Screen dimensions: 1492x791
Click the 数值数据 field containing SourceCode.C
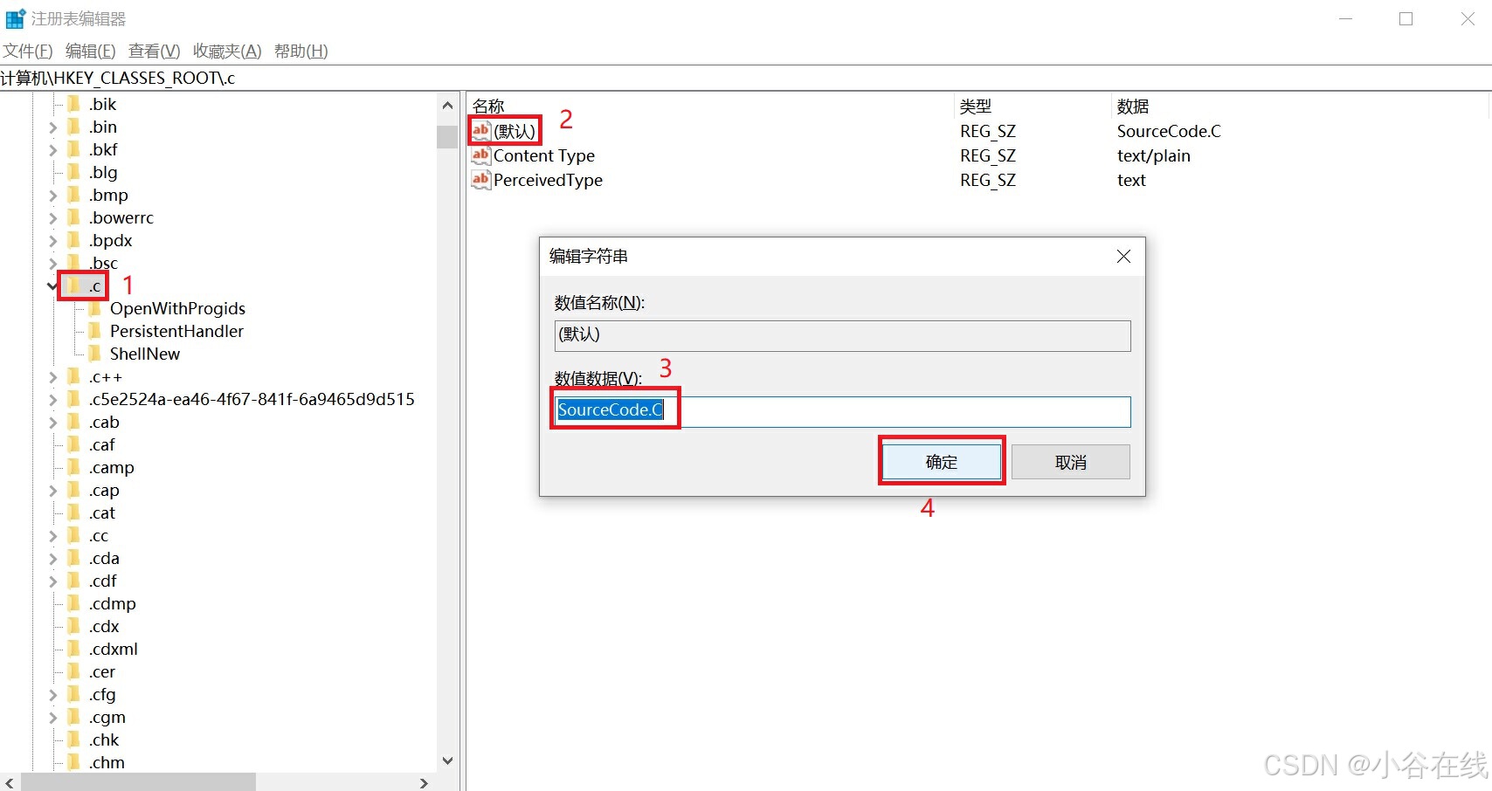point(842,411)
